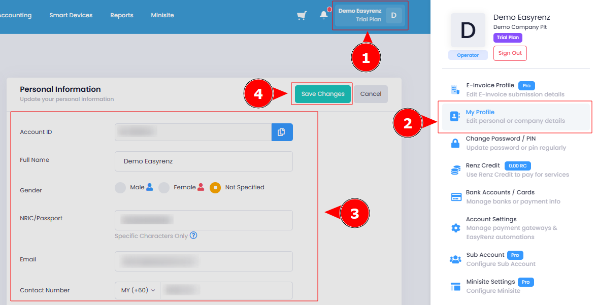
Task: Select the Female gender radio button
Action: tap(164, 188)
